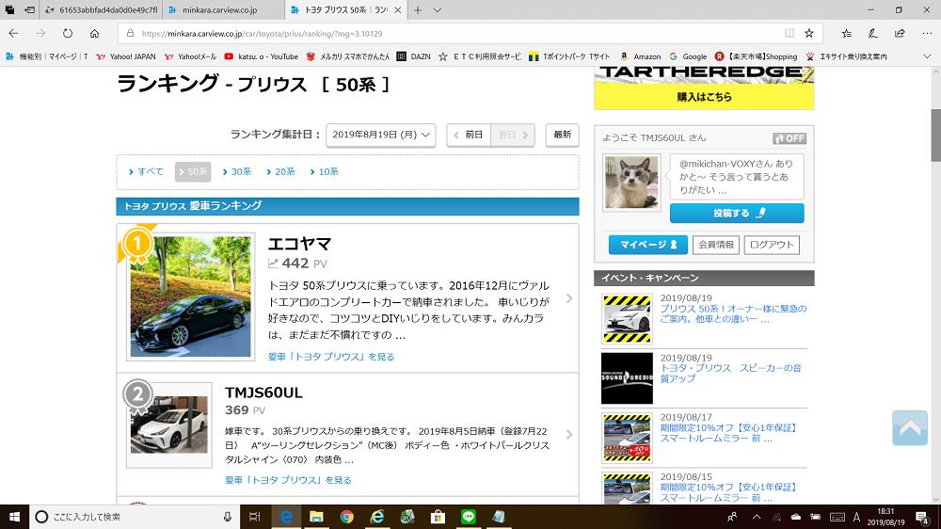
Task: Click ログアウト
Action: coord(772,245)
